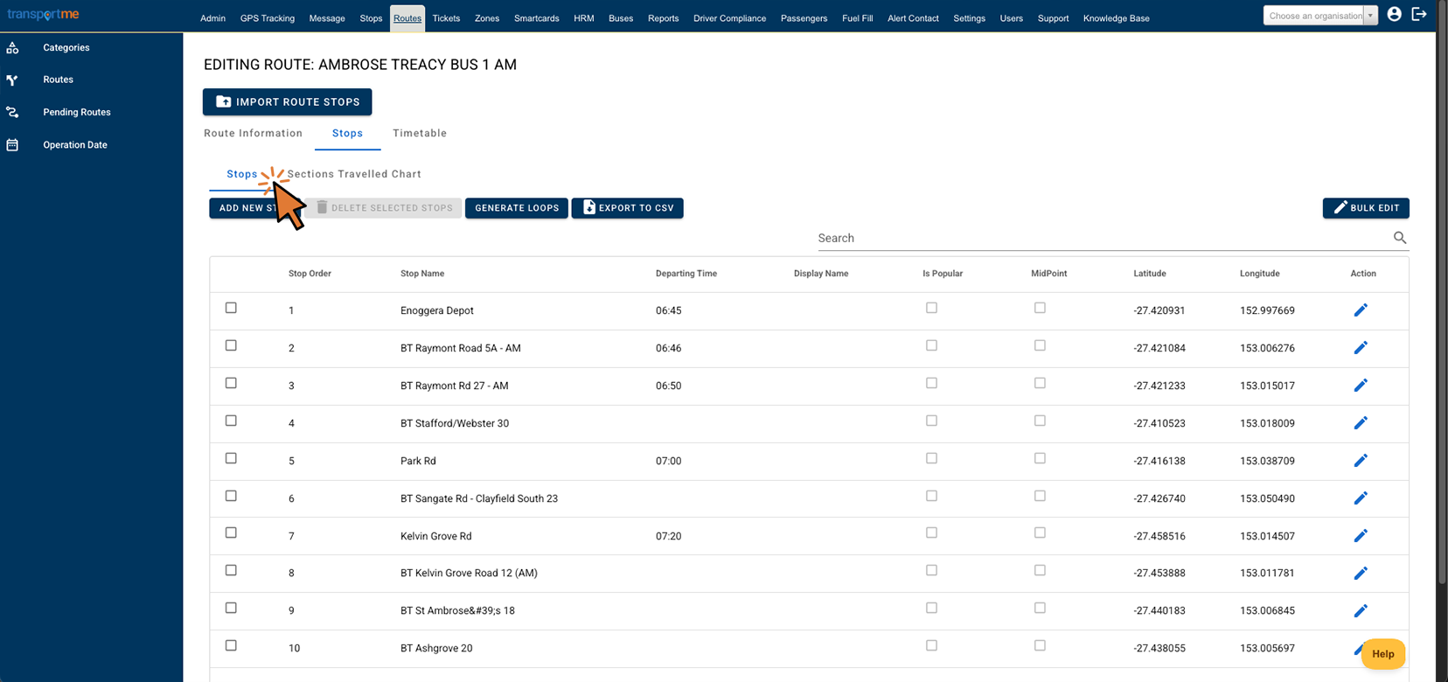Select row checkbox for Enoggera Depot
Image resolution: width=1448 pixels, height=682 pixels.
point(231,308)
